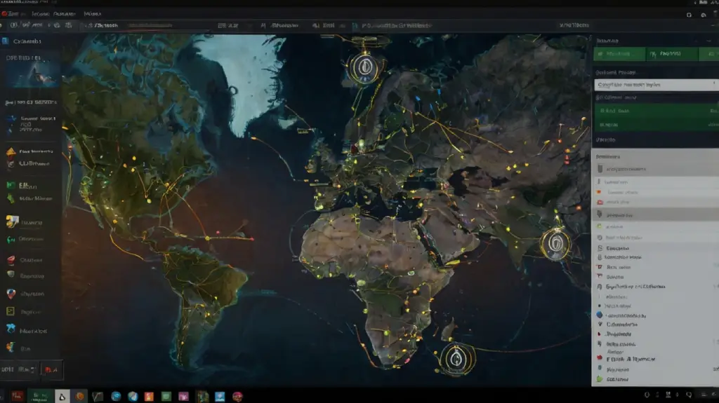Click the light blue sidebar icon
The width and height of the screenshot is (719, 403).
click(11, 328)
